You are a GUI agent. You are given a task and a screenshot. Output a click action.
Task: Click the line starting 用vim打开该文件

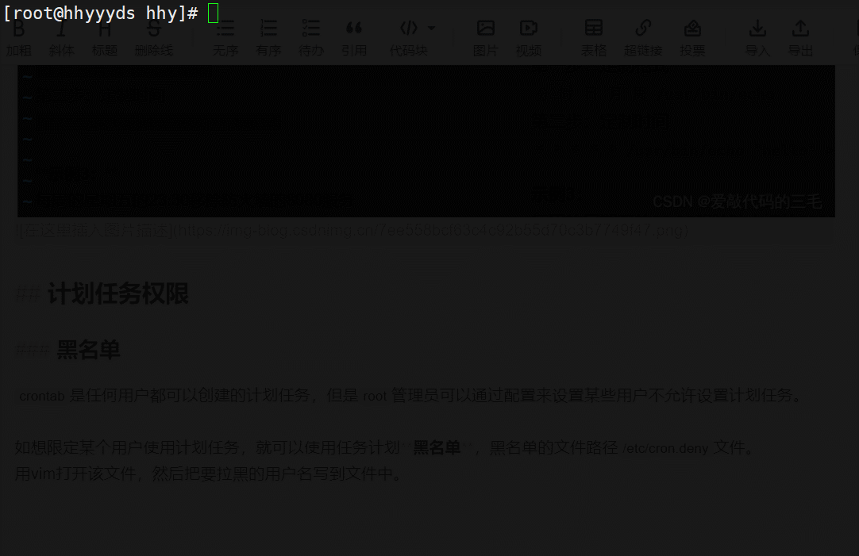coord(208,474)
